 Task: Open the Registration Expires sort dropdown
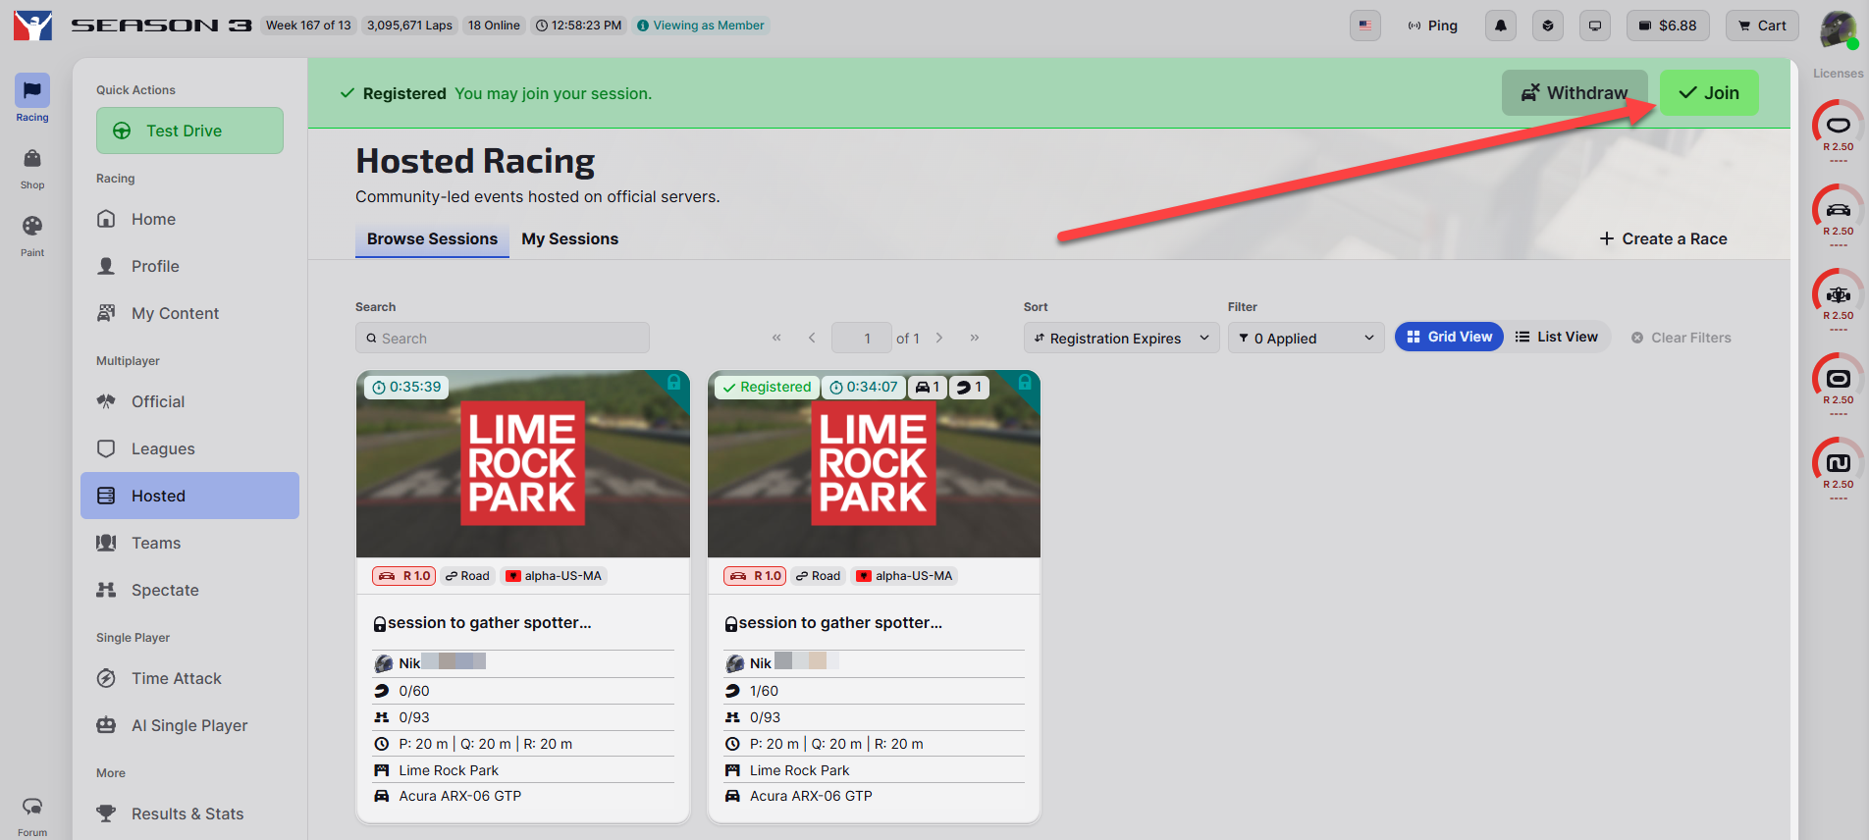[1121, 338]
